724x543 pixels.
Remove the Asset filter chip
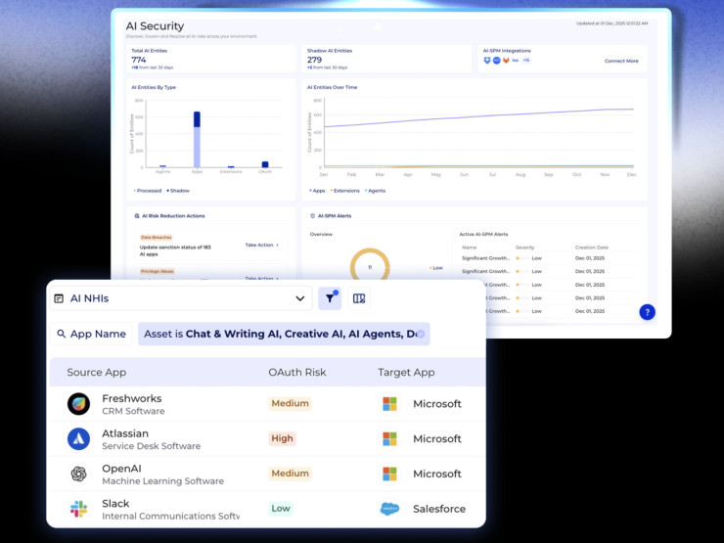click(421, 334)
